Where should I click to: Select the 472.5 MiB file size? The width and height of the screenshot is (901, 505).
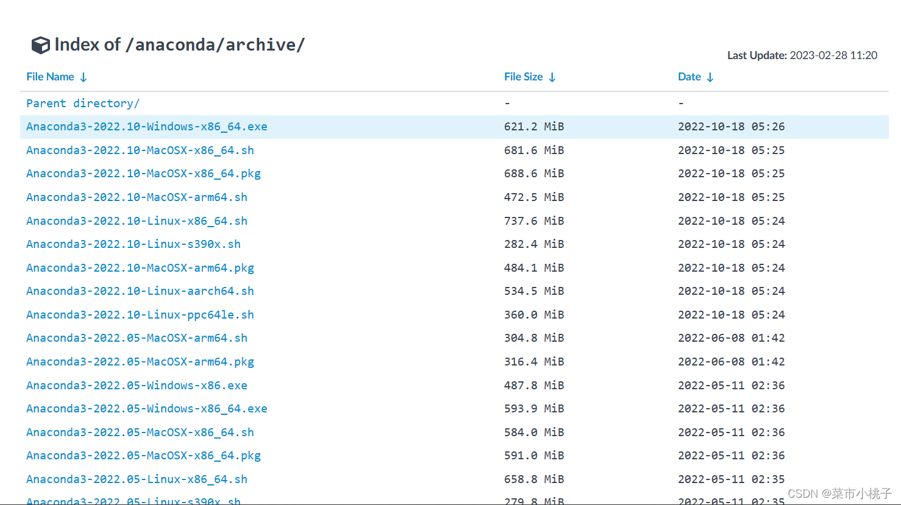534,197
